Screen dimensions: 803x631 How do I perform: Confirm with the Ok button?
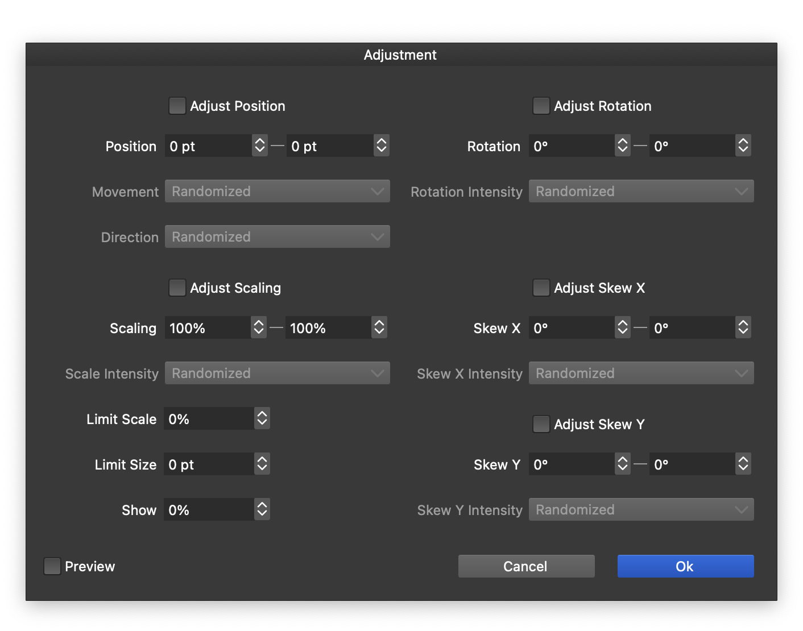coord(685,567)
